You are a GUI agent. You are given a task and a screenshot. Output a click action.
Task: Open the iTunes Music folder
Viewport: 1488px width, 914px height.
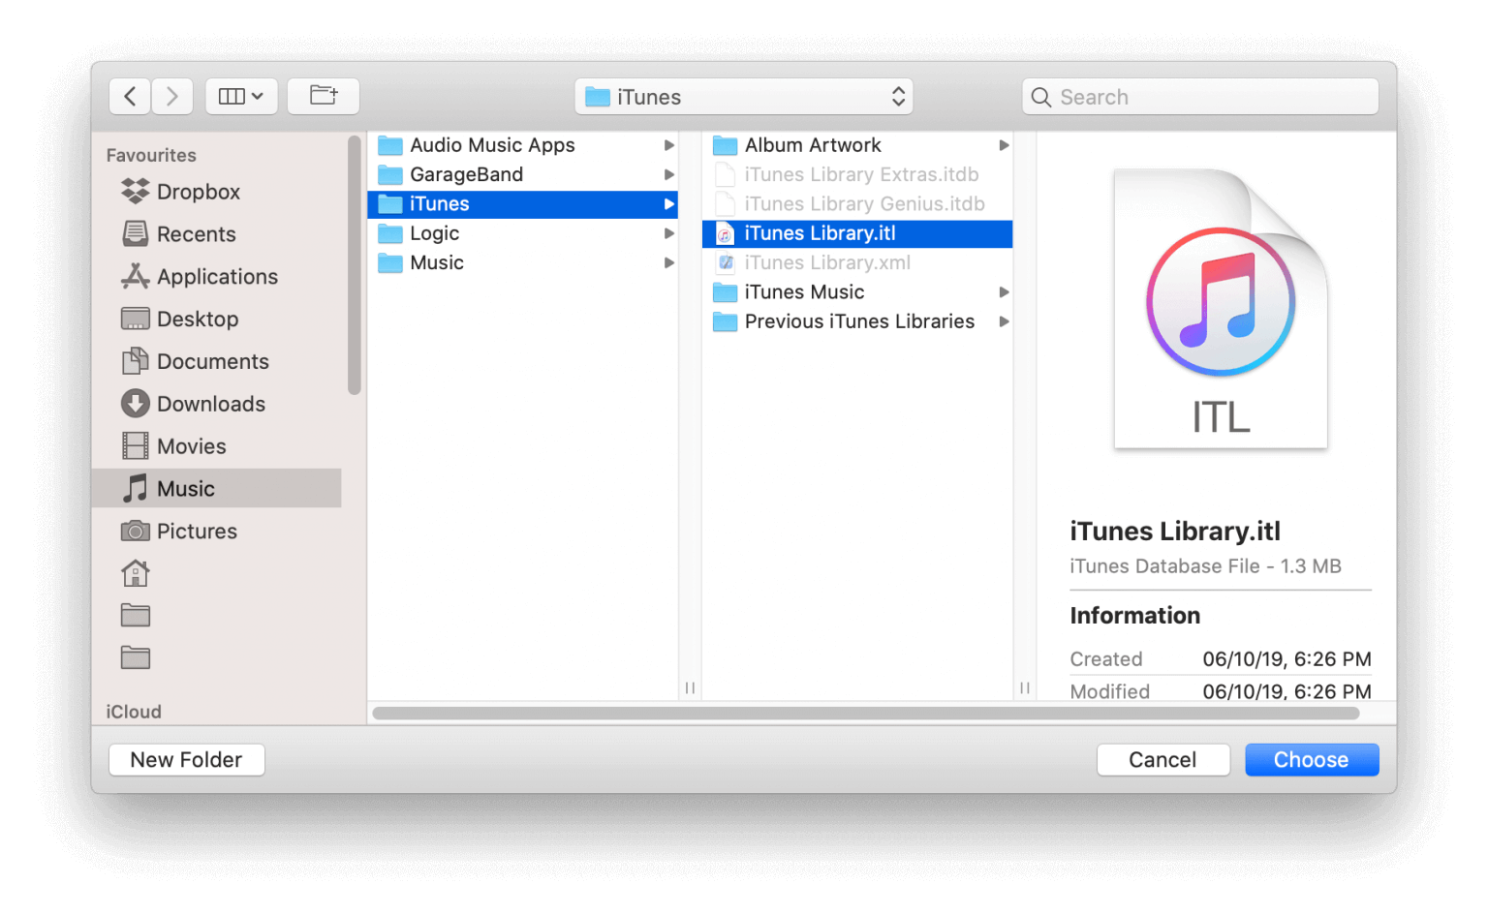click(x=857, y=292)
